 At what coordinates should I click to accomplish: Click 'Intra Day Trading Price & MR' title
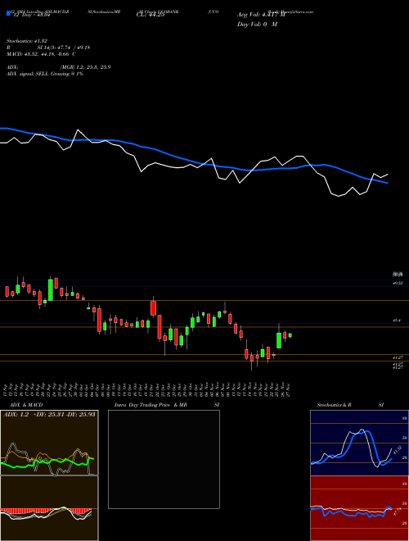click(151, 405)
